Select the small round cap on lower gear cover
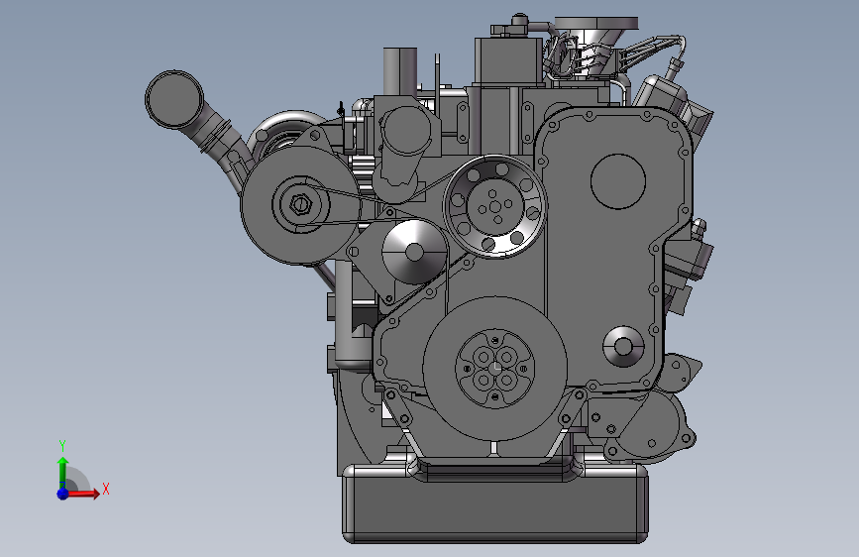The image size is (859, 557). 623,347
